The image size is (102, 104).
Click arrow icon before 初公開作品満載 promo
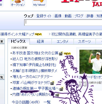click(50, 34)
